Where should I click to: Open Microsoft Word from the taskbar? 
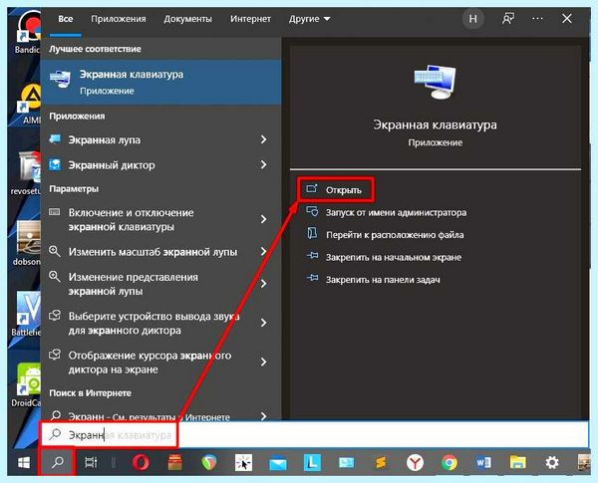[x=483, y=463]
